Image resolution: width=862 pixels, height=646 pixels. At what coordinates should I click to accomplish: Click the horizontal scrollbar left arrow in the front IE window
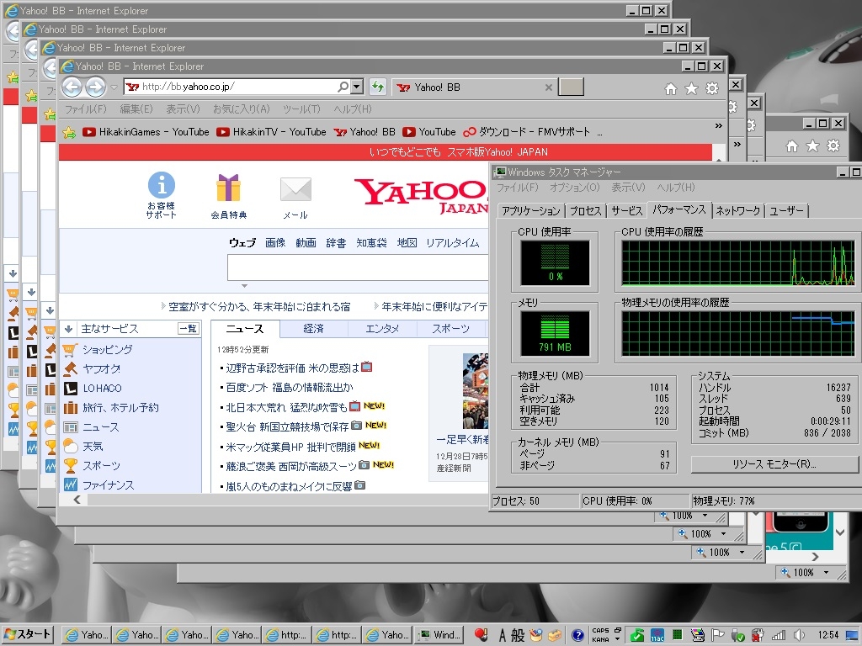pyautogui.click(x=77, y=500)
